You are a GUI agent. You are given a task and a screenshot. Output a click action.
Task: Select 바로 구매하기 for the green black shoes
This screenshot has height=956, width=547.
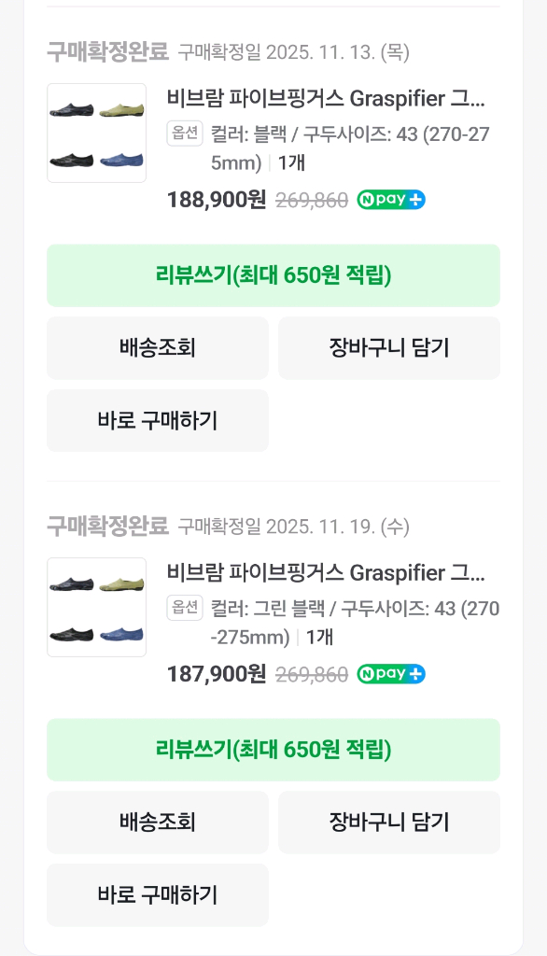click(157, 894)
